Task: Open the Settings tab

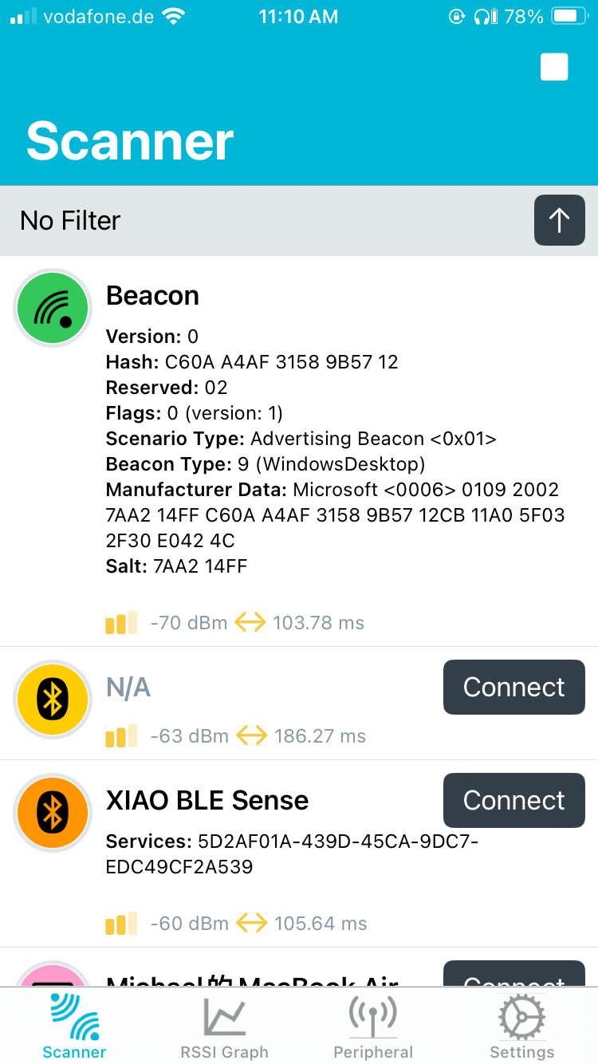Action: click(522, 1027)
